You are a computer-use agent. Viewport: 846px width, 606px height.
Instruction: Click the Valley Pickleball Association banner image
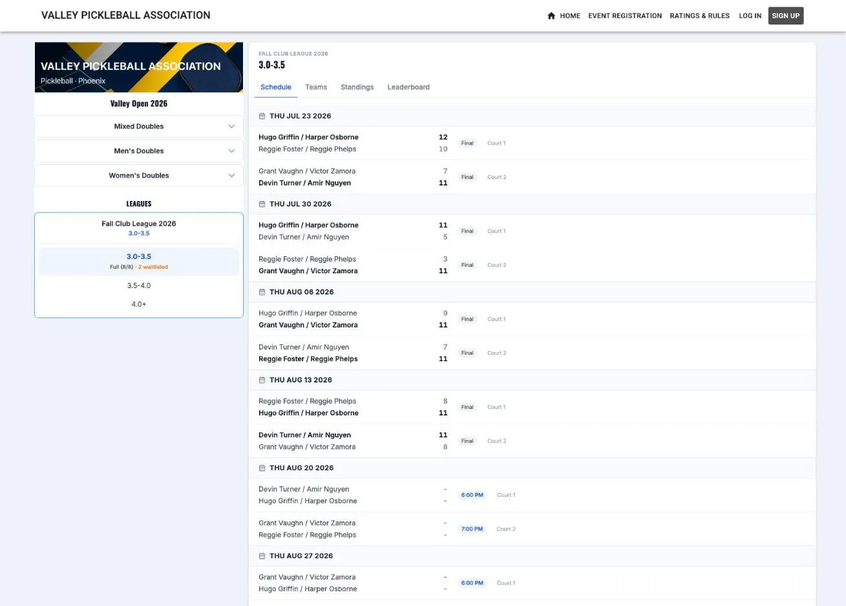click(x=139, y=67)
